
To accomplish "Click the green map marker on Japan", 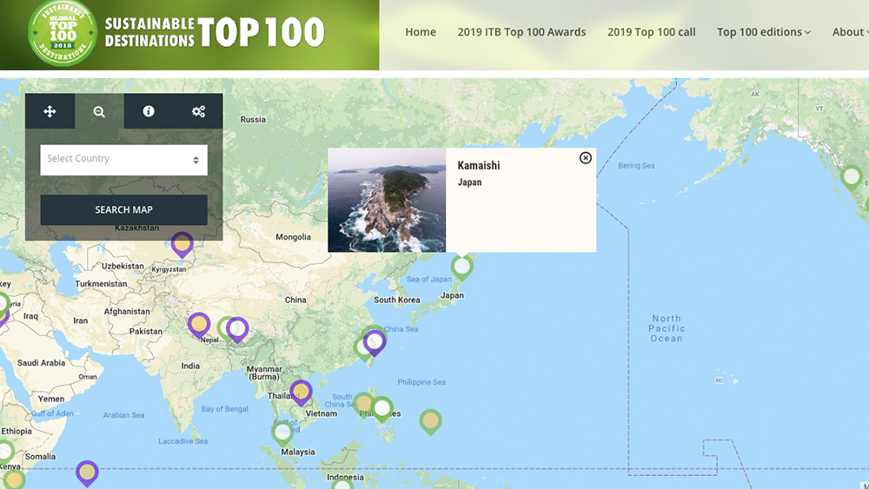I will (462, 266).
